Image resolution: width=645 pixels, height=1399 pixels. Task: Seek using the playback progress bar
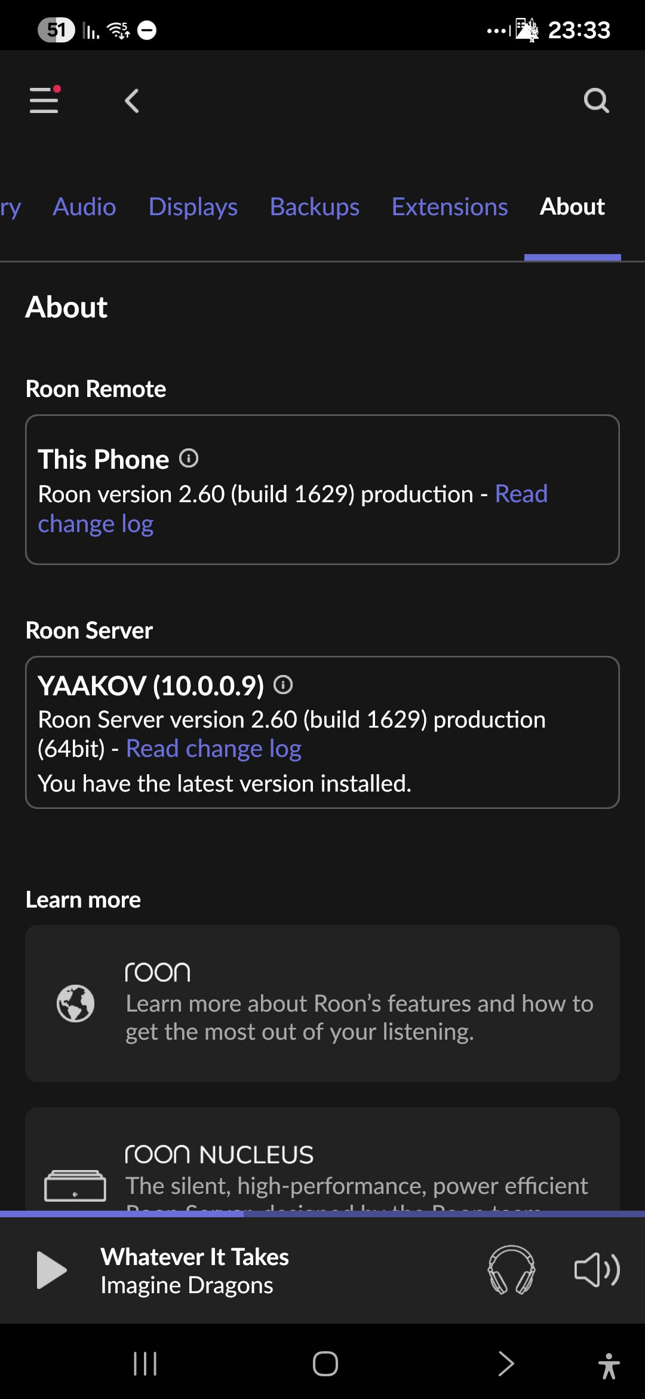[x=322, y=1214]
